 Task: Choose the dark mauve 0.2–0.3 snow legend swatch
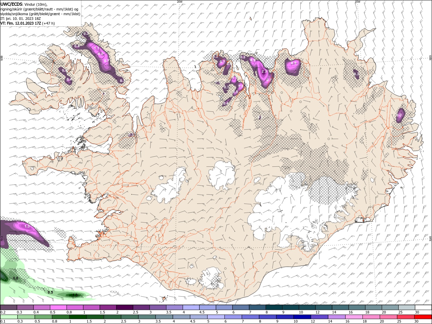point(8,307)
